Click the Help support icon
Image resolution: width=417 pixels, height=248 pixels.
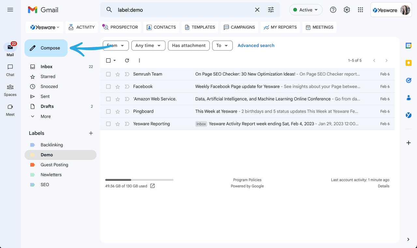(x=333, y=10)
